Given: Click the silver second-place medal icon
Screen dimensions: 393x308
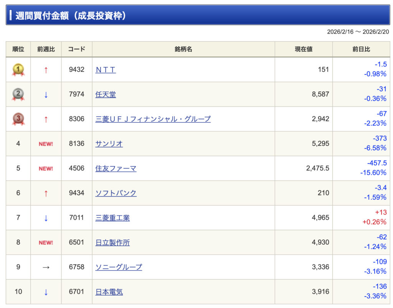Looking at the screenshot, I should 18,94.
